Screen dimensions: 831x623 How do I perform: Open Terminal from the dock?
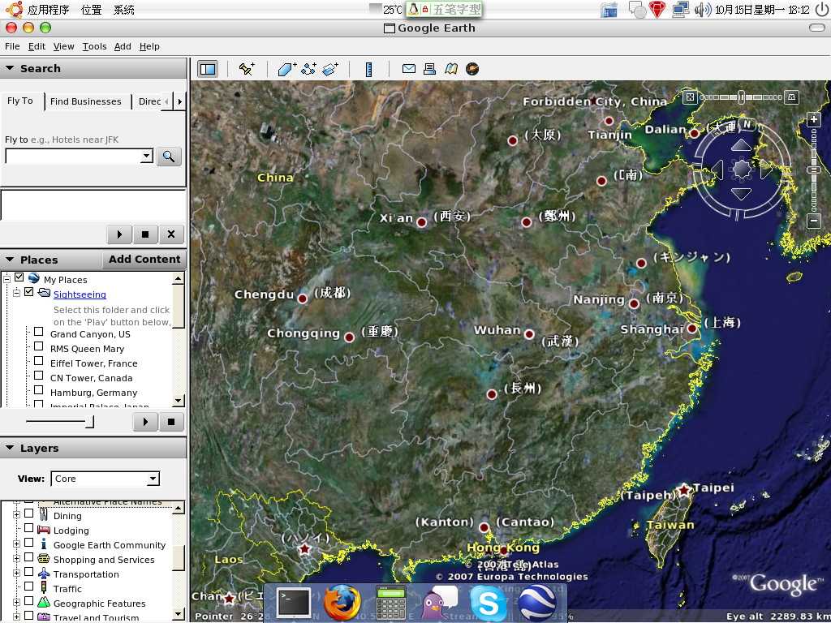click(294, 603)
